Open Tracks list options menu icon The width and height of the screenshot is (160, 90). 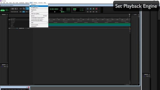pos(7,14)
